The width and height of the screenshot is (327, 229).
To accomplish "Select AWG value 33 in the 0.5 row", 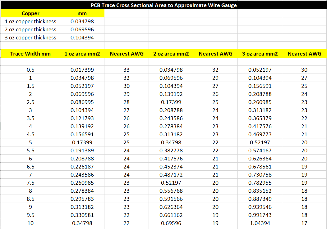I will coord(127,70).
